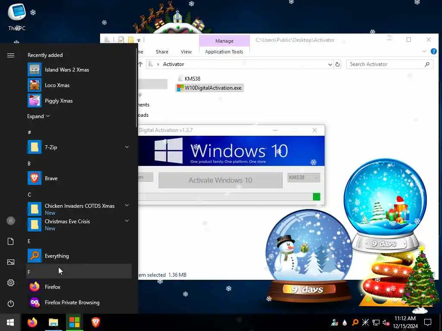Open the View ribbon tab

click(x=186, y=52)
